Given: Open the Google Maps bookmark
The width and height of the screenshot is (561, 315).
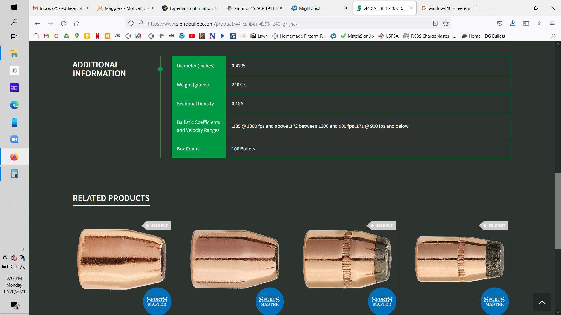Looking at the screenshot, I should [x=77, y=36].
